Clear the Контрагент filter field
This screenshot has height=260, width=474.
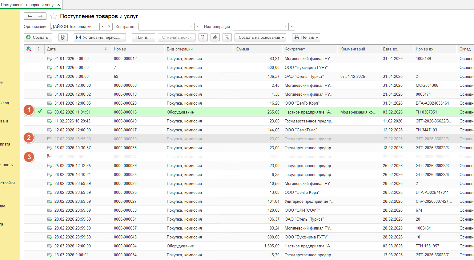[198, 26]
